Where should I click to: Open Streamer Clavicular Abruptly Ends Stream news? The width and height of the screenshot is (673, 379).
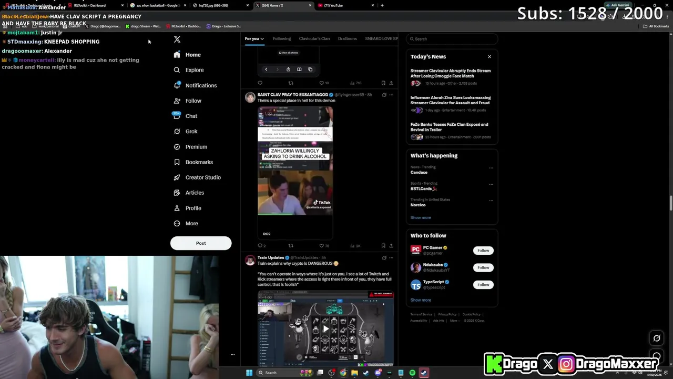[451, 77]
